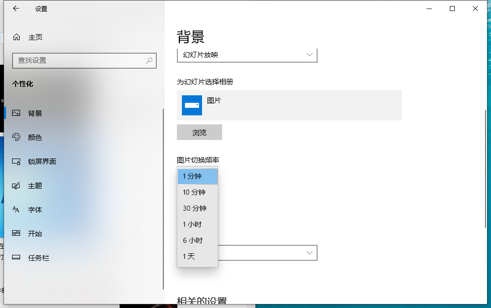Open the 幻灯片放映 background dropdown
Screen dimensions: 491x308
click(x=247, y=55)
